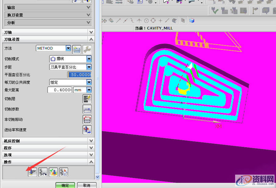Click the create new method icon beside METHOD
276x188 pixels.
pos(77,49)
